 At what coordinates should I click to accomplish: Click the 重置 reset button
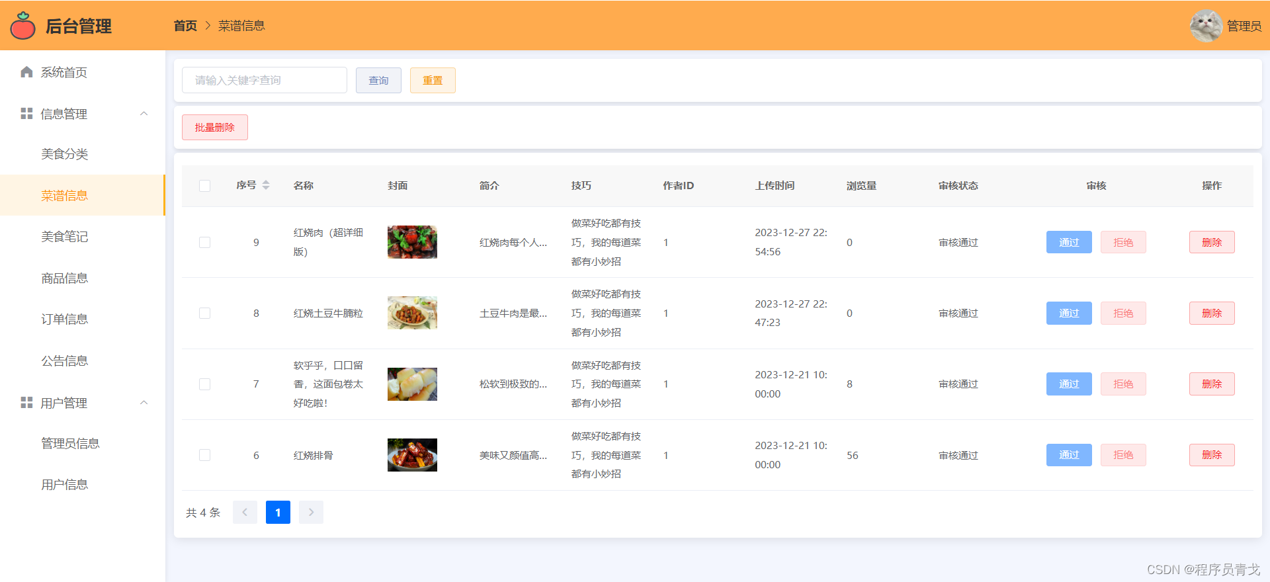[433, 80]
